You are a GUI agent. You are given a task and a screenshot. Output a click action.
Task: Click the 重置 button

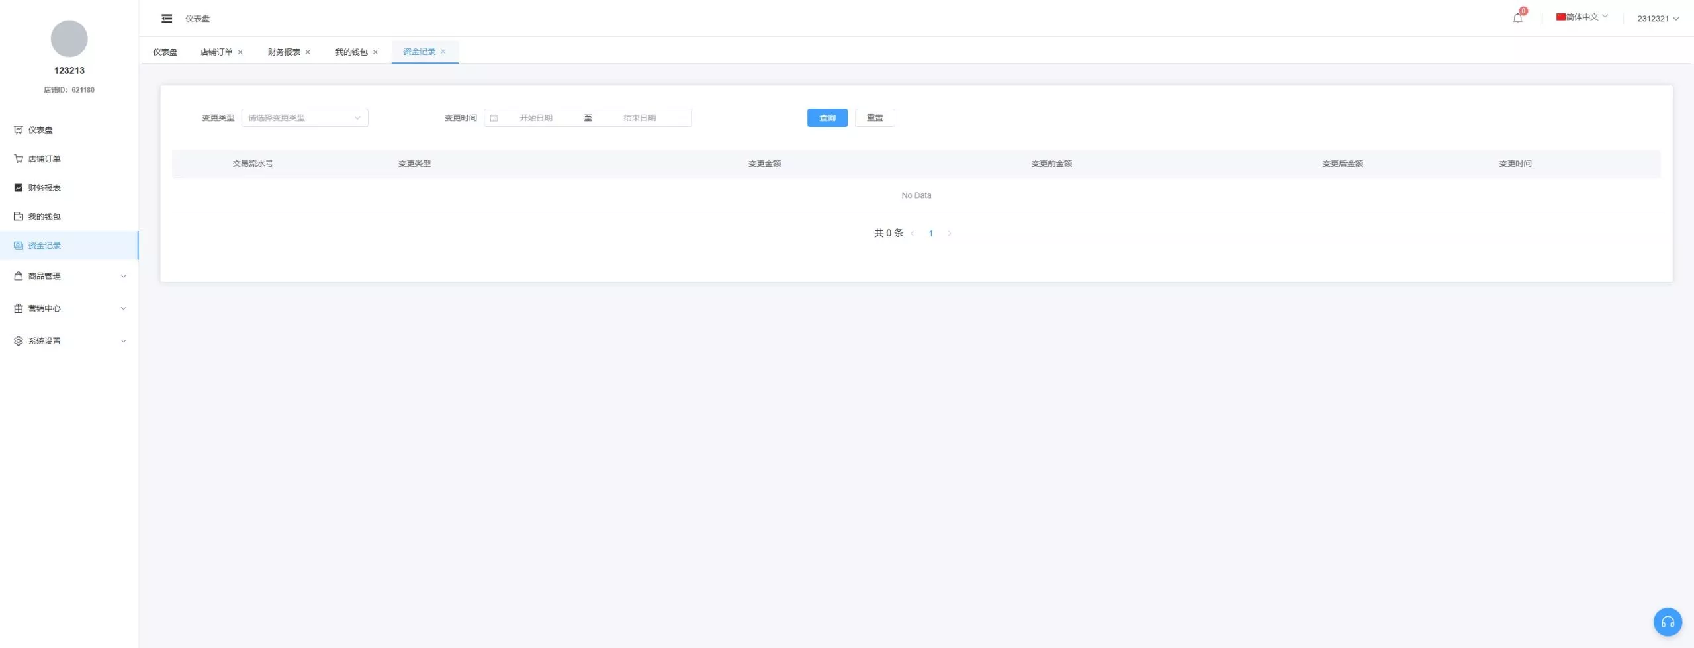874,118
